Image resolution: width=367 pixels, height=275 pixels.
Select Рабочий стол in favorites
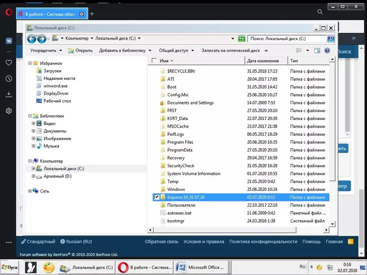(x=57, y=101)
